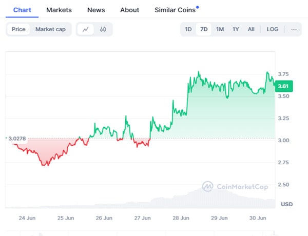Select the Price view toggle

click(x=18, y=29)
